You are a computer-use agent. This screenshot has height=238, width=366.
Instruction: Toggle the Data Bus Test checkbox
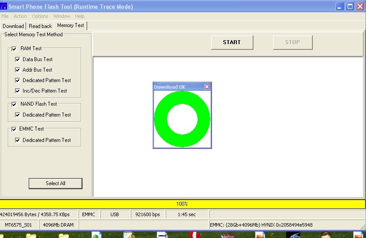(18, 59)
